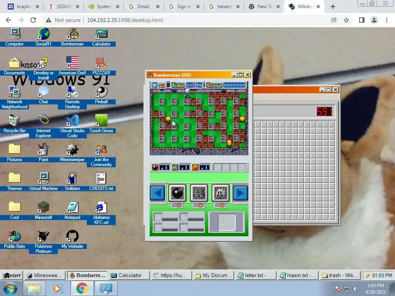Open File Explorer in Windows taskbar
The width and height of the screenshot is (395, 296).
(34, 288)
